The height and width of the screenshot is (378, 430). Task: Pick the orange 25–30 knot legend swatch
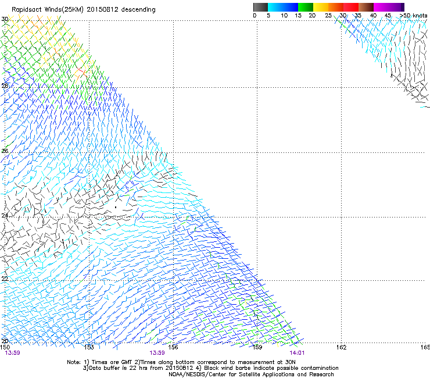coord(336,7)
